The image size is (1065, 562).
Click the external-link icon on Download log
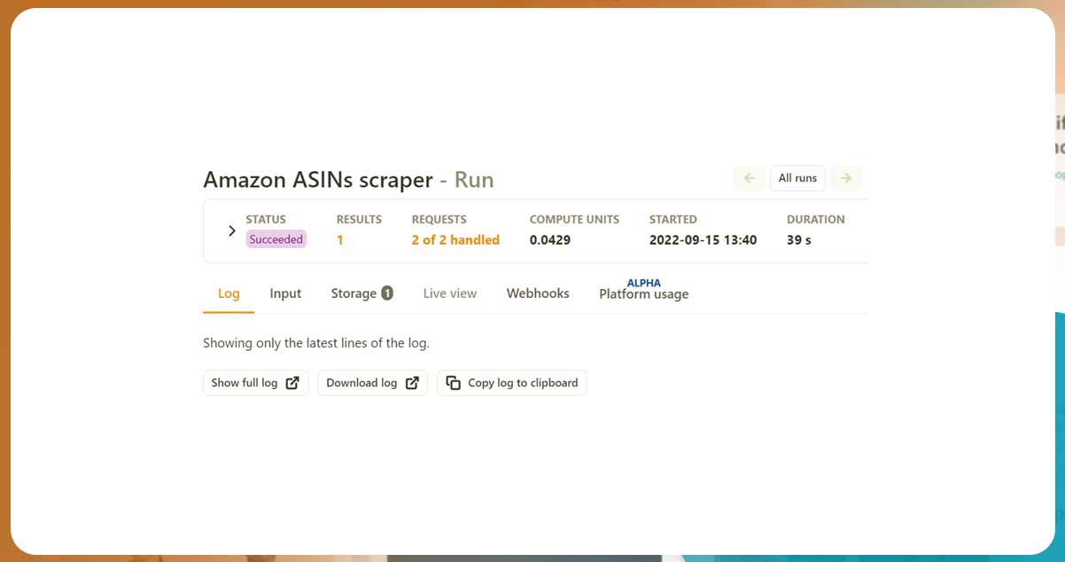411,383
